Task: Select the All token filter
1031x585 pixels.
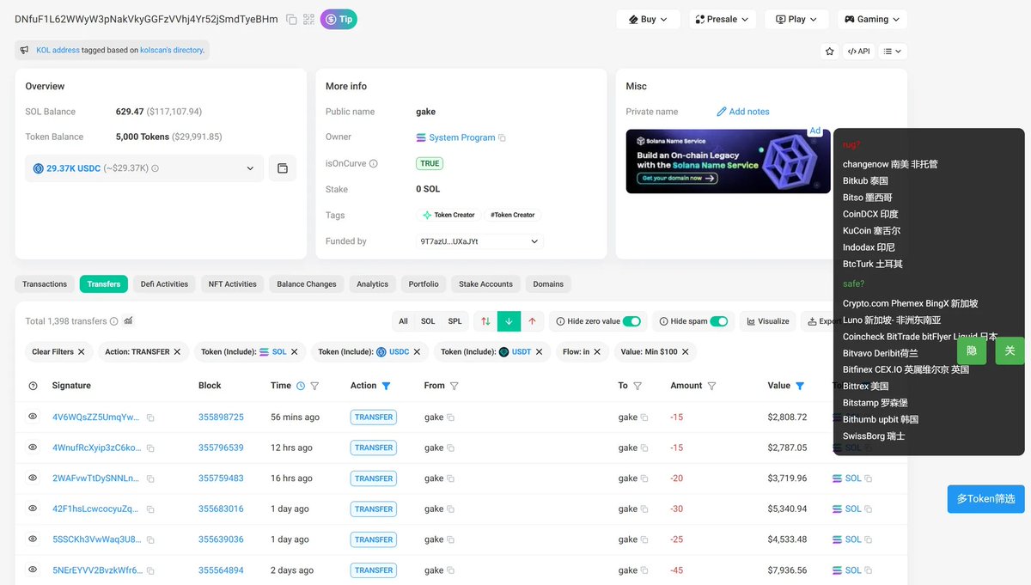Action: coord(403,321)
